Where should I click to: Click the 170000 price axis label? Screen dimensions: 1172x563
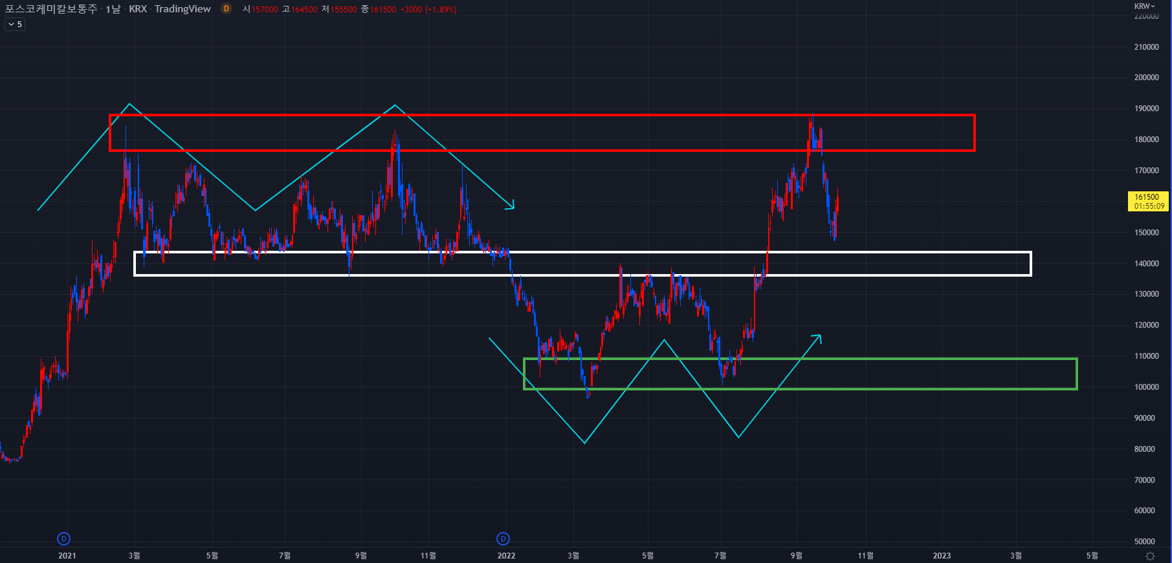[1146, 171]
